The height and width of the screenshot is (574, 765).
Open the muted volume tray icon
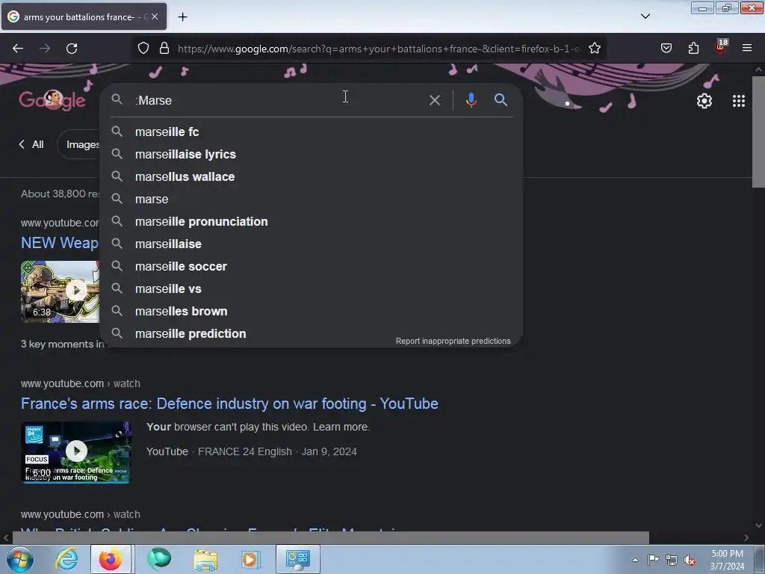click(690, 561)
